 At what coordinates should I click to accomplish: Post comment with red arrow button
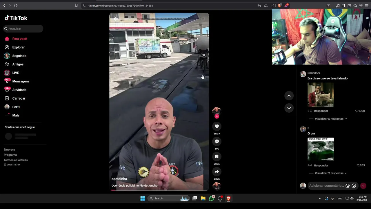(x=363, y=186)
